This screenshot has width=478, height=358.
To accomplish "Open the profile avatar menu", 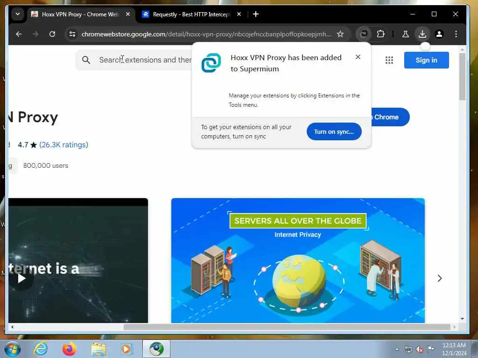I will click(x=439, y=34).
